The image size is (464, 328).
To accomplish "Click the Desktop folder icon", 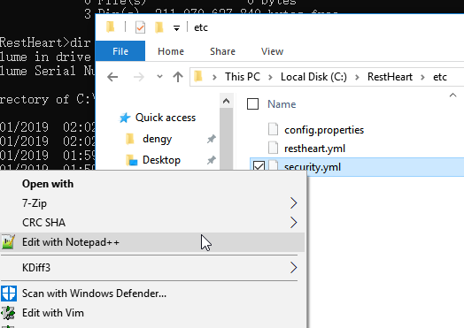I will point(131,160).
